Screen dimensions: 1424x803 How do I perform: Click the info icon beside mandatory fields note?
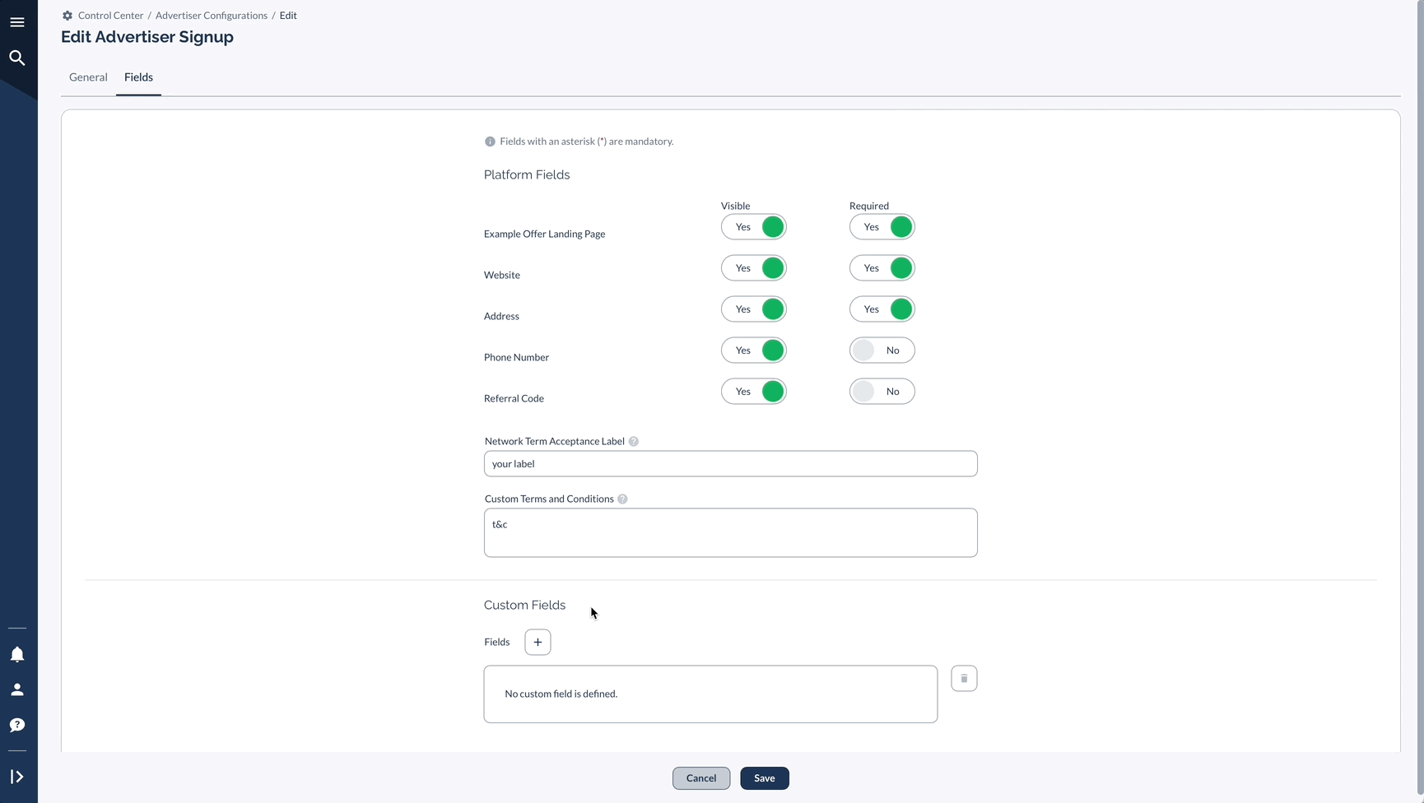pyautogui.click(x=490, y=142)
